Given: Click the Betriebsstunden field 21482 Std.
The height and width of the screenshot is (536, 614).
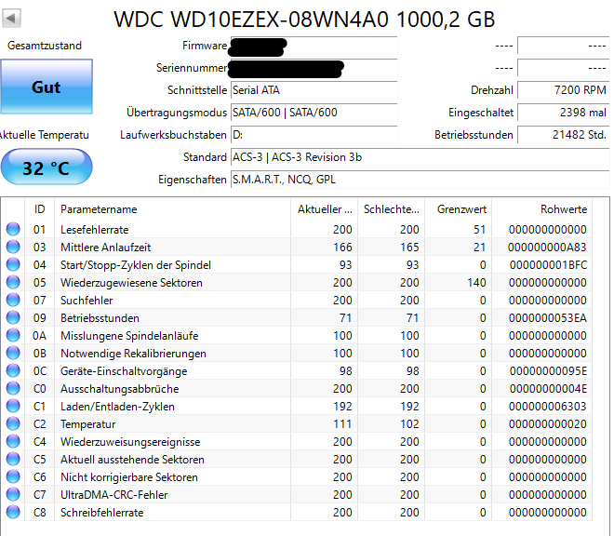Looking at the screenshot, I should coord(564,135).
